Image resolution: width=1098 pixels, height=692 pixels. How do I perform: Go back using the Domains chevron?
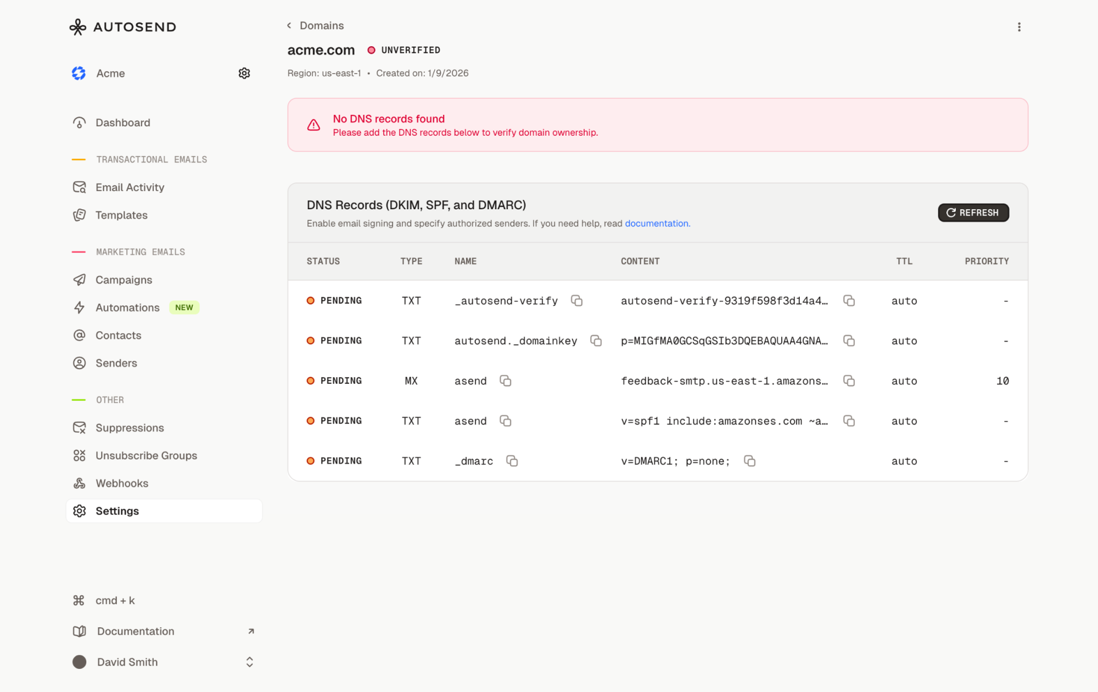(x=289, y=25)
